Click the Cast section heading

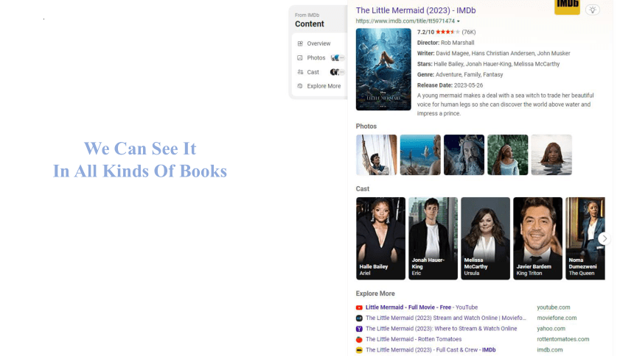click(362, 189)
